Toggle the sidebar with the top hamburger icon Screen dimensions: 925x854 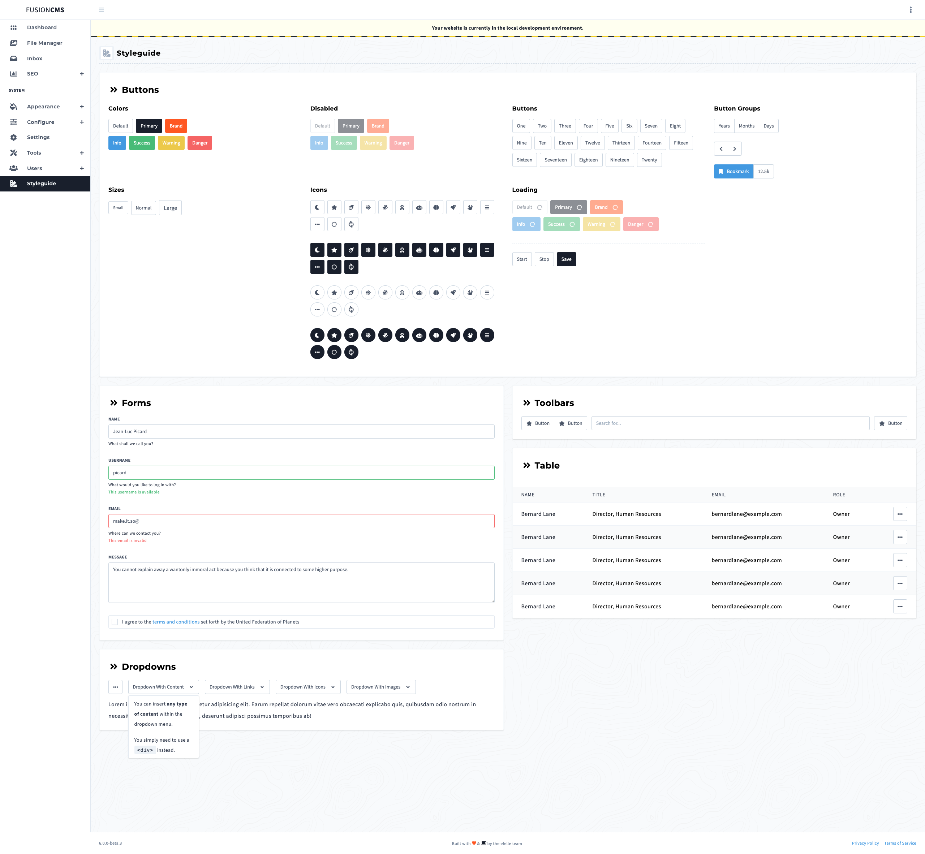(x=102, y=10)
